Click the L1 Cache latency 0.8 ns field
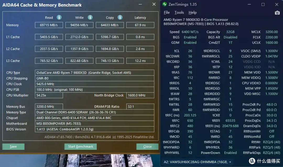Viewport: 283px width, 167px height. [140, 37]
